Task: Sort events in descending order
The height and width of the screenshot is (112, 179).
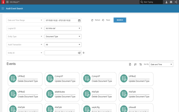Action: click(135, 64)
